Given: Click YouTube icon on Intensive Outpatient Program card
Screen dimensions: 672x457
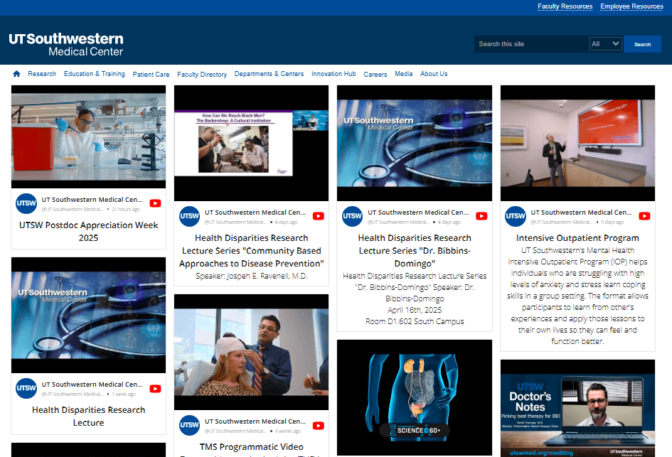Looking at the screenshot, I should 644,216.
